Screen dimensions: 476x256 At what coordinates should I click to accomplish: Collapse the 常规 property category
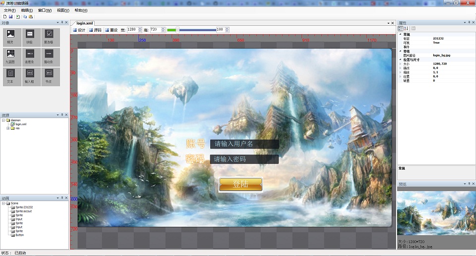click(x=401, y=34)
